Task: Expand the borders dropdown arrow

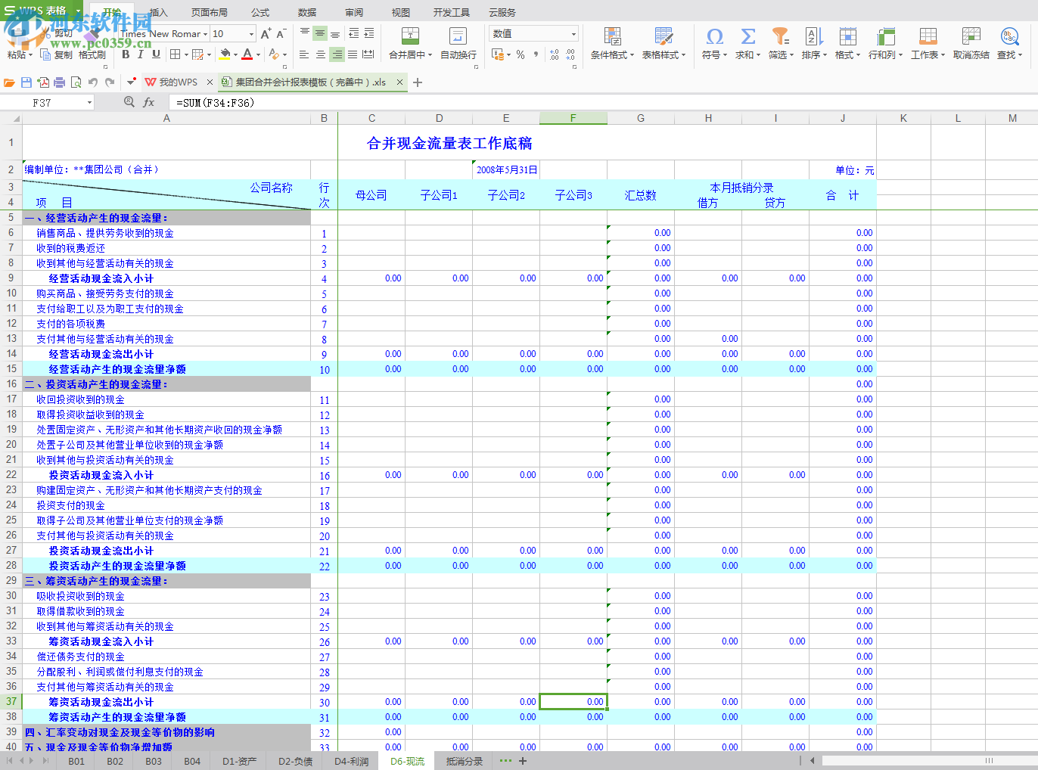Action: 186,54
